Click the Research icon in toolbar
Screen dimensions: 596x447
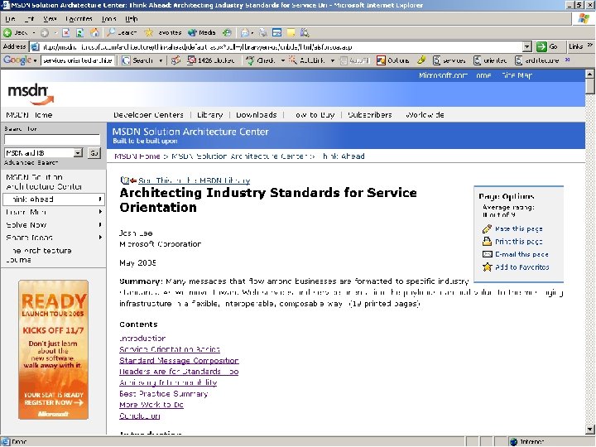pyautogui.click(x=305, y=32)
